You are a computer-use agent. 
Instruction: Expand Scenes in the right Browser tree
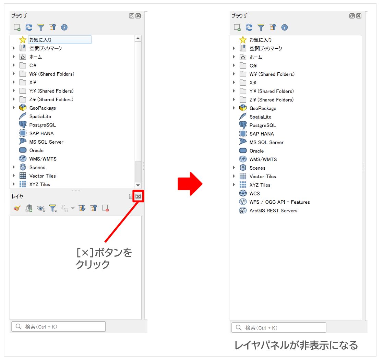(234, 168)
